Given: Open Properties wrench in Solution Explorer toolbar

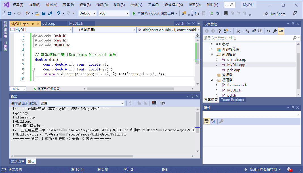Looking at the screenshot, I should click(x=275, y=31).
